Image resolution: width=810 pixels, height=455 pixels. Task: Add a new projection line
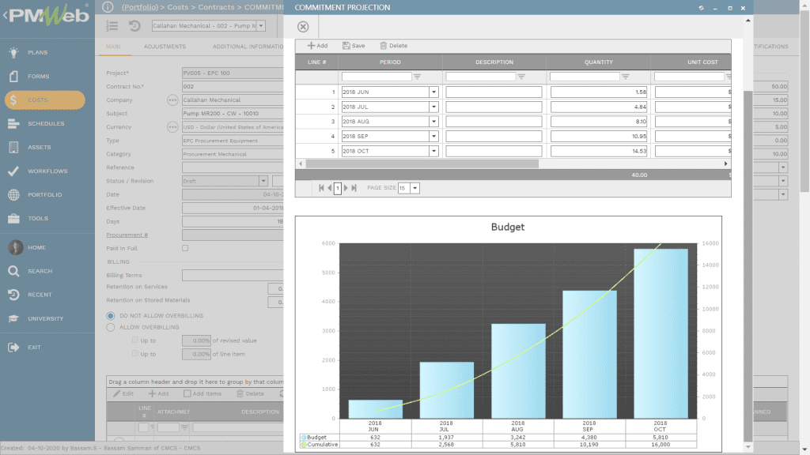[317, 46]
